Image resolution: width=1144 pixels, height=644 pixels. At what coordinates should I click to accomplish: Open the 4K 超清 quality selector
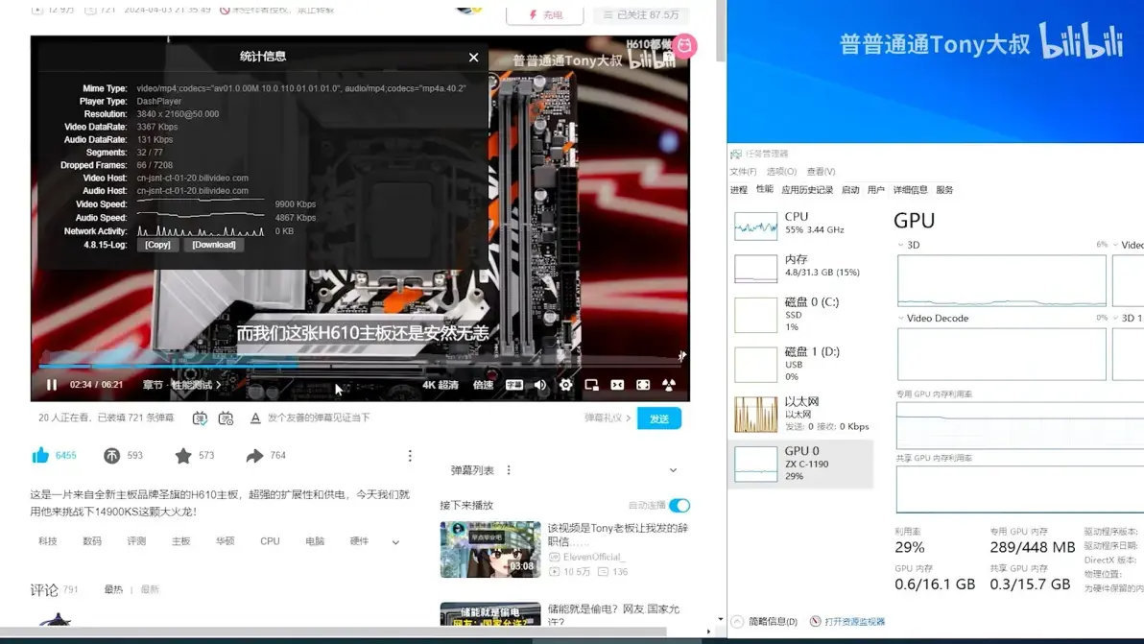coord(441,384)
